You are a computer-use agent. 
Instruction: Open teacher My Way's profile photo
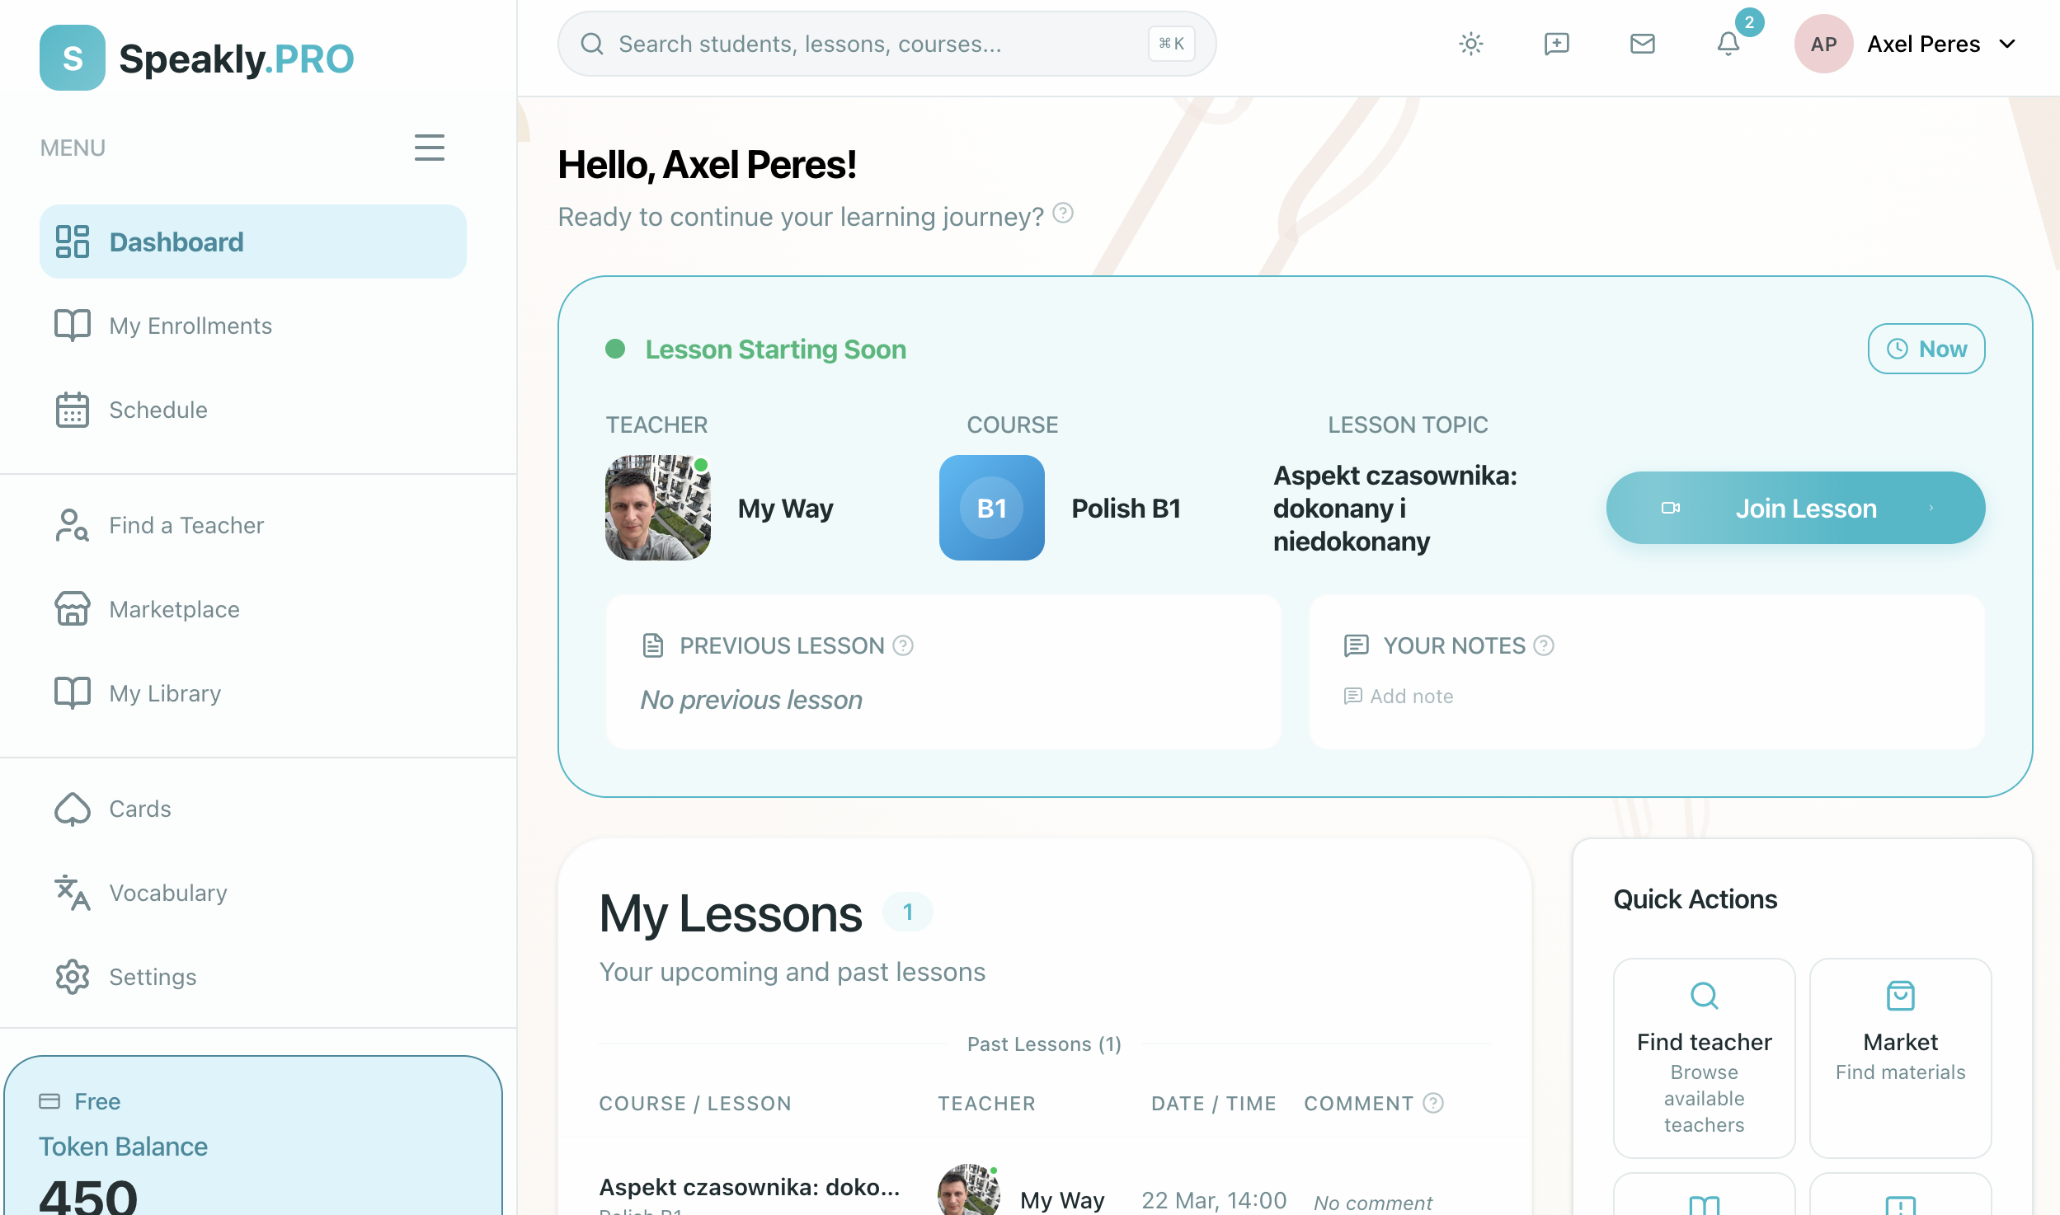[x=657, y=508]
